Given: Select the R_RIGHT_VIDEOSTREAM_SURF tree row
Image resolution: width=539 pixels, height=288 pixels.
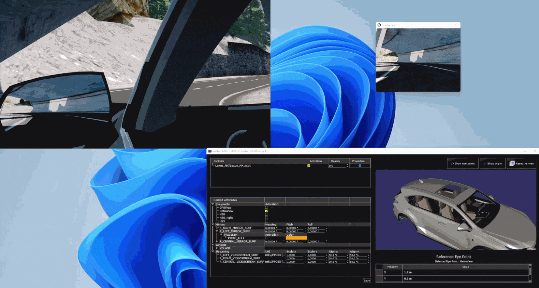Looking at the screenshot, I should (x=240, y=258).
